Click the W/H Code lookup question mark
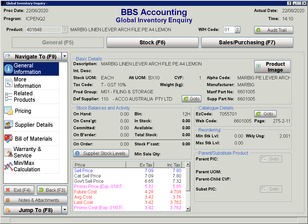Image resolution: width=308 pixels, height=224 pixels. 237,30
